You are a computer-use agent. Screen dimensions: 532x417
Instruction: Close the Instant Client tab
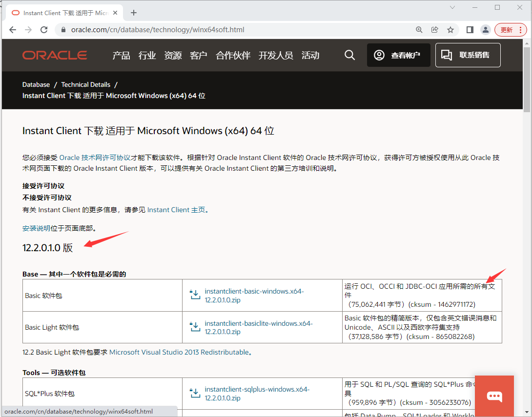(x=115, y=13)
